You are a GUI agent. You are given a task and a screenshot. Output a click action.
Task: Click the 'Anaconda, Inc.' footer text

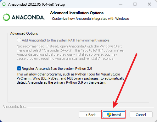[14, 107]
